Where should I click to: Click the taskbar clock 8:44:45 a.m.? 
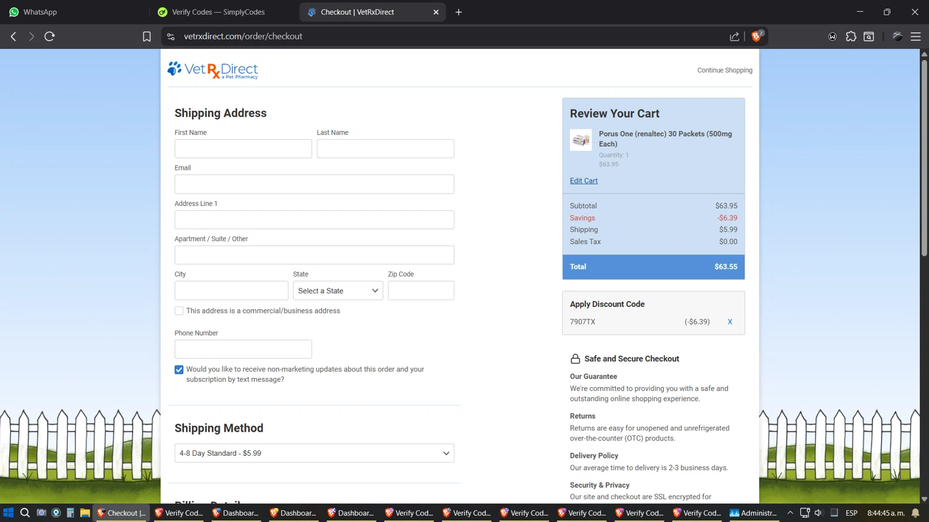click(x=886, y=513)
